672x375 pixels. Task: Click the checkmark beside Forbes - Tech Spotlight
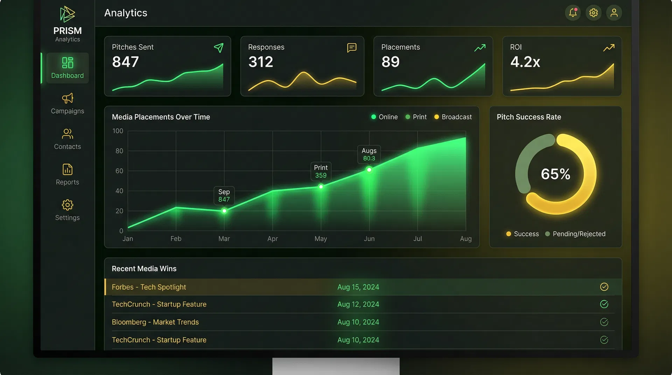click(604, 287)
